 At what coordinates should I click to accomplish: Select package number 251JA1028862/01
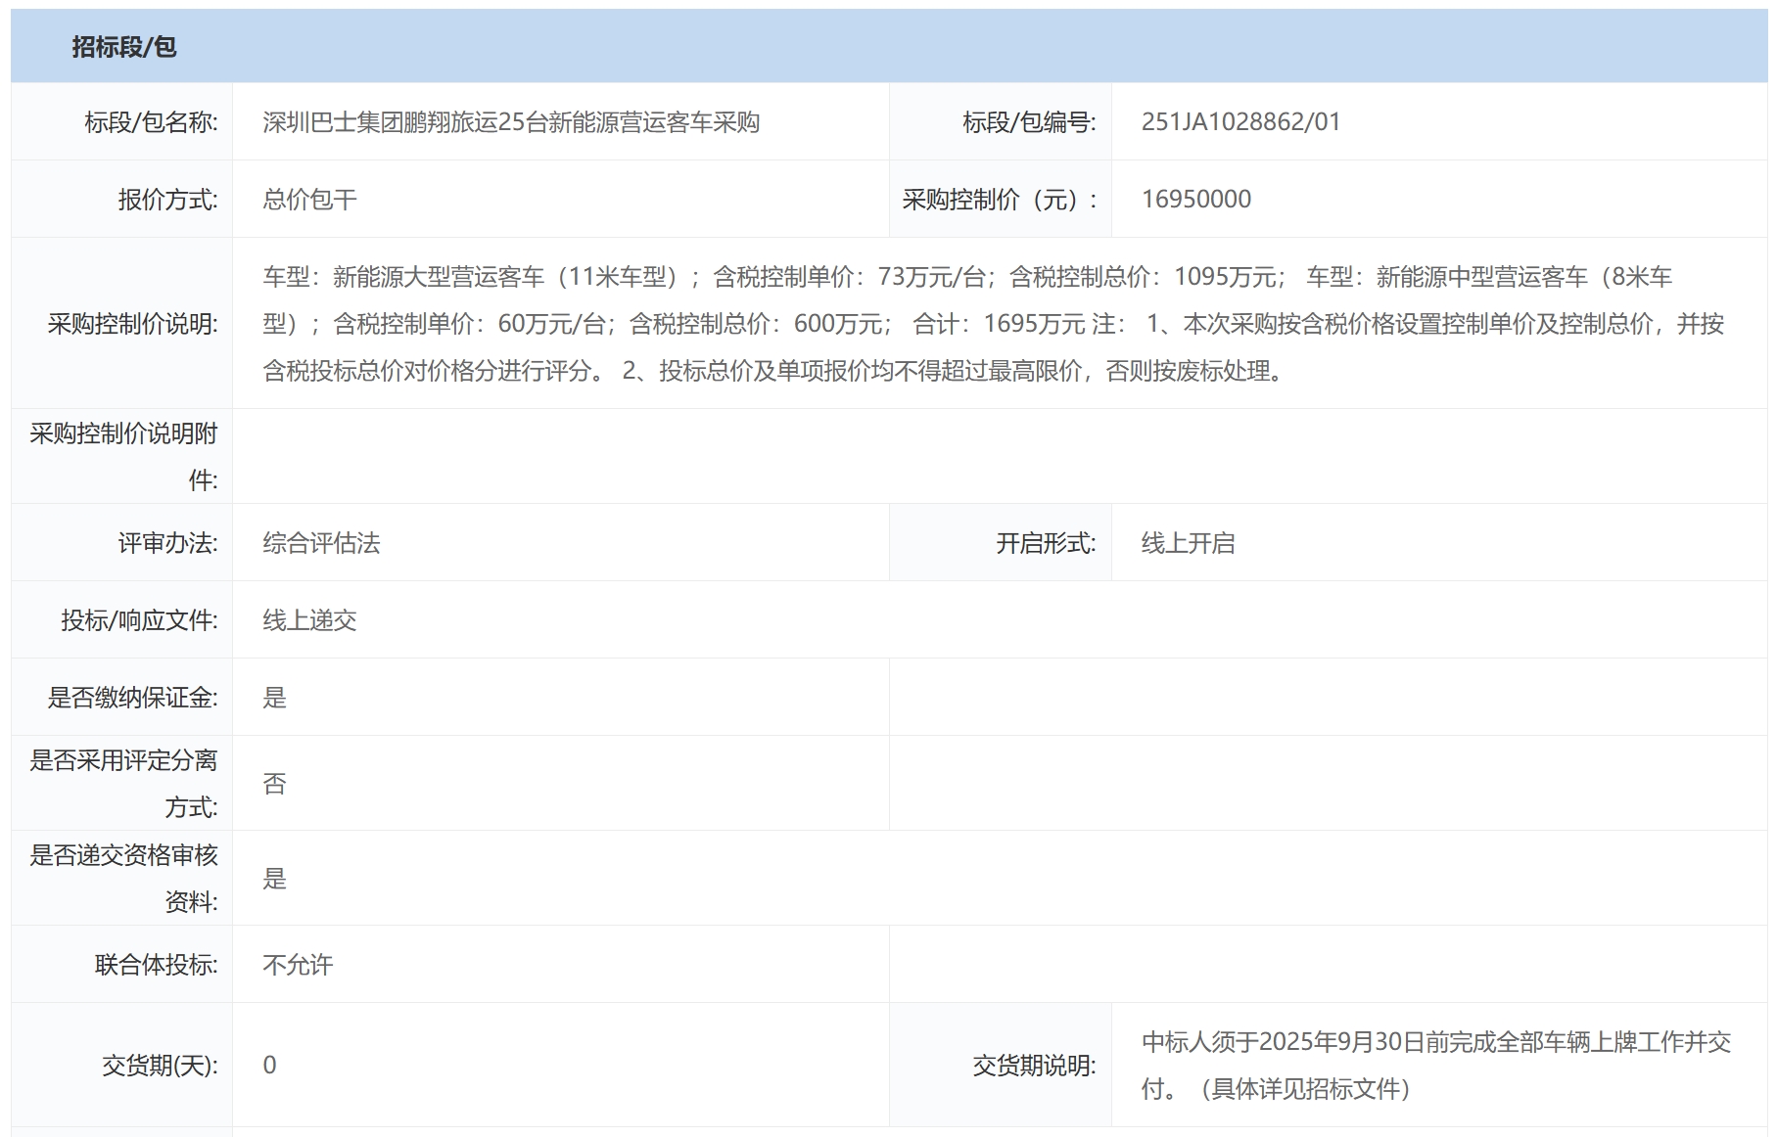(1240, 122)
